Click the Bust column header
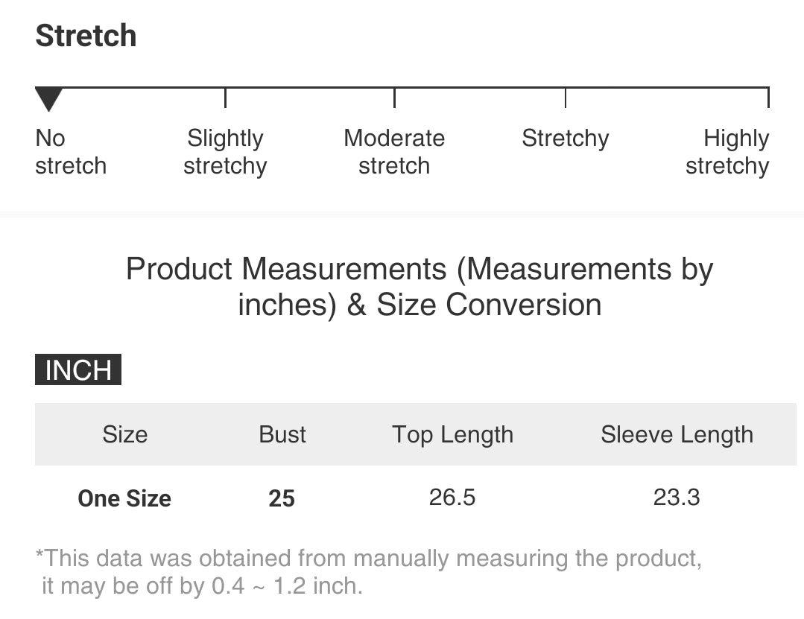Image resolution: width=804 pixels, height=619 pixels. (x=282, y=434)
